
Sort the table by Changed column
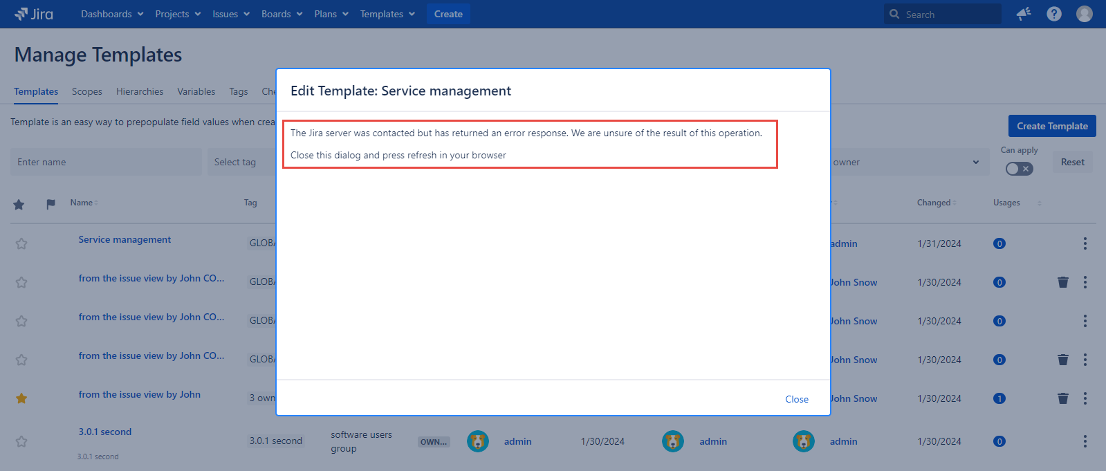coord(936,203)
